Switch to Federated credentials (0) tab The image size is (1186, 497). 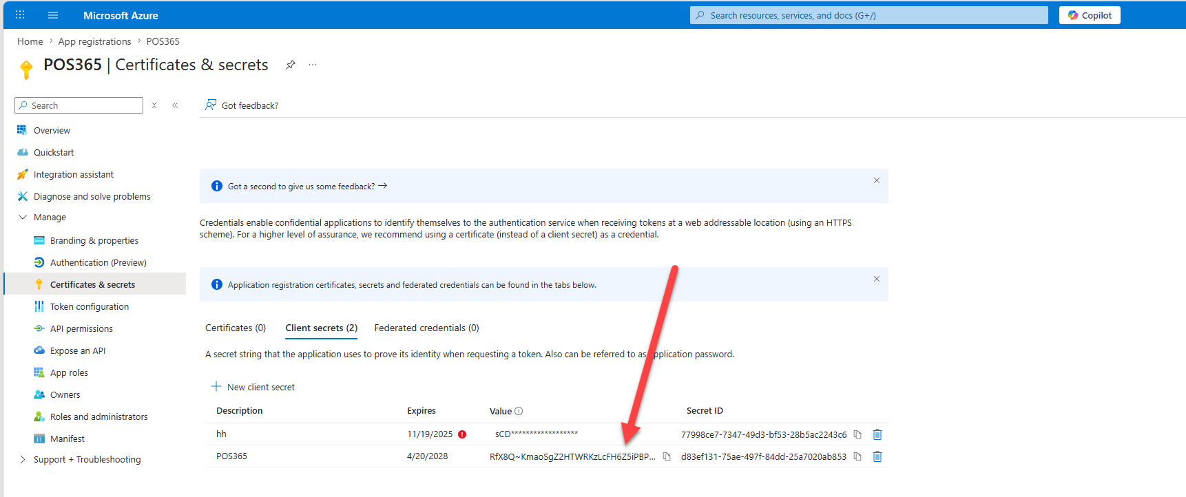point(426,328)
